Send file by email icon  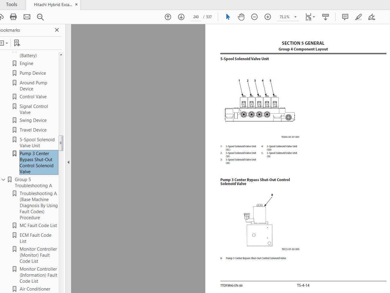click(27, 17)
